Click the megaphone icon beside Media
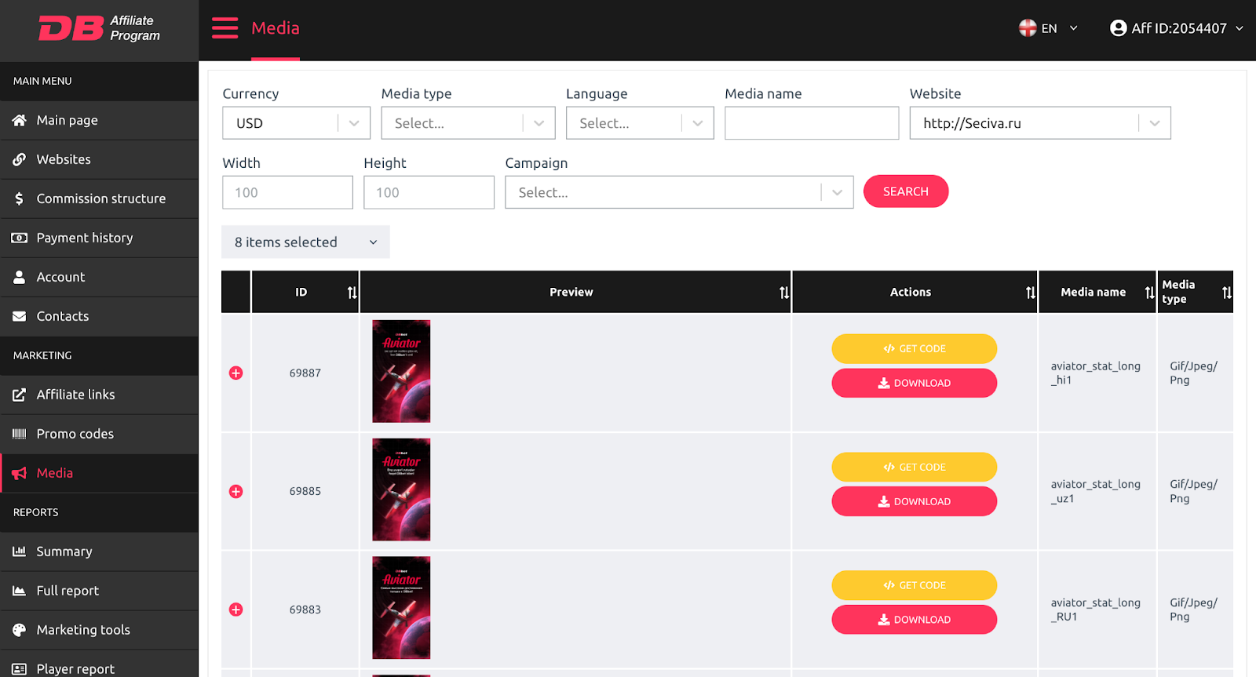 [x=20, y=473]
